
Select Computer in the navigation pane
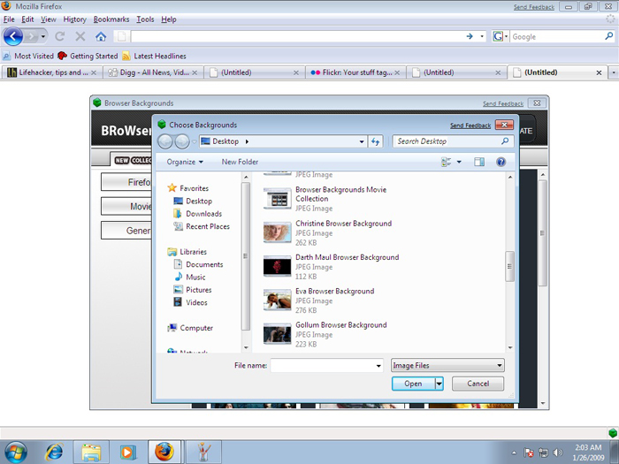190,328
